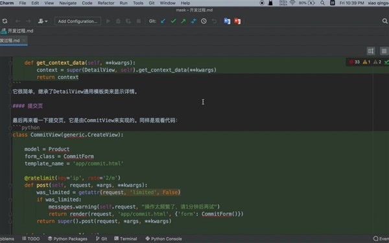Commit changes with the green checkmark icon
The height and width of the screenshot is (243, 389).
tap(173, 21)
